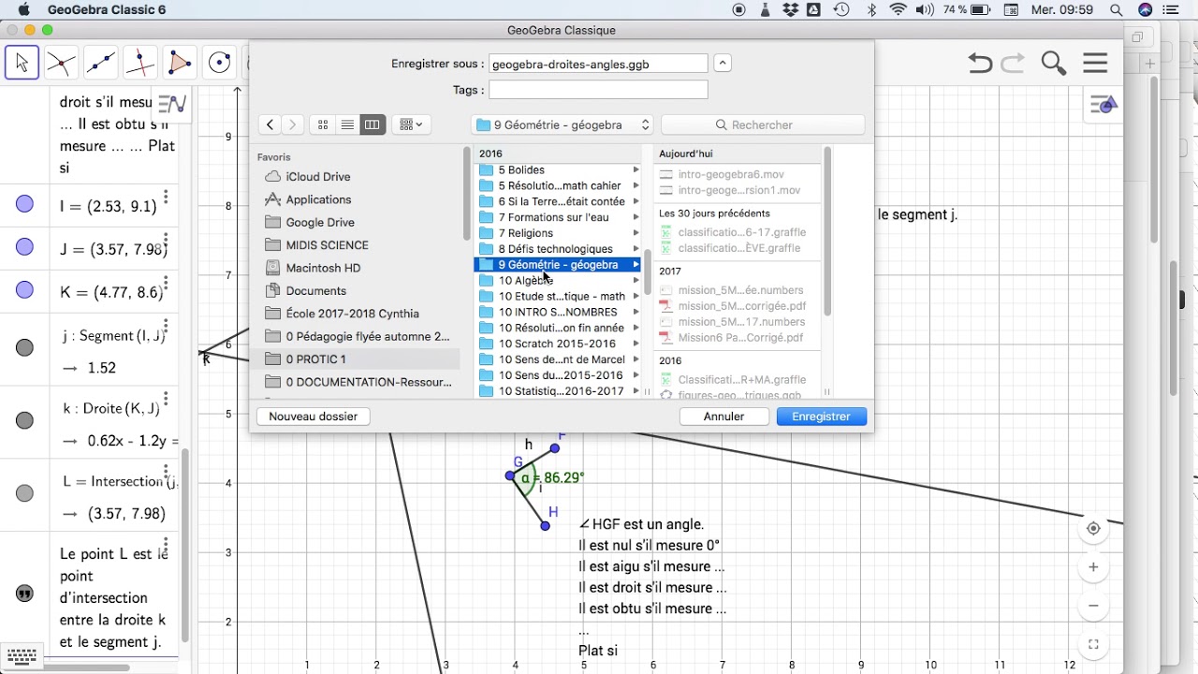Viewport: 1198px width, 674px height.
Task: Toggle fullscreen graphics view icon
Action: coord(1093,644)
